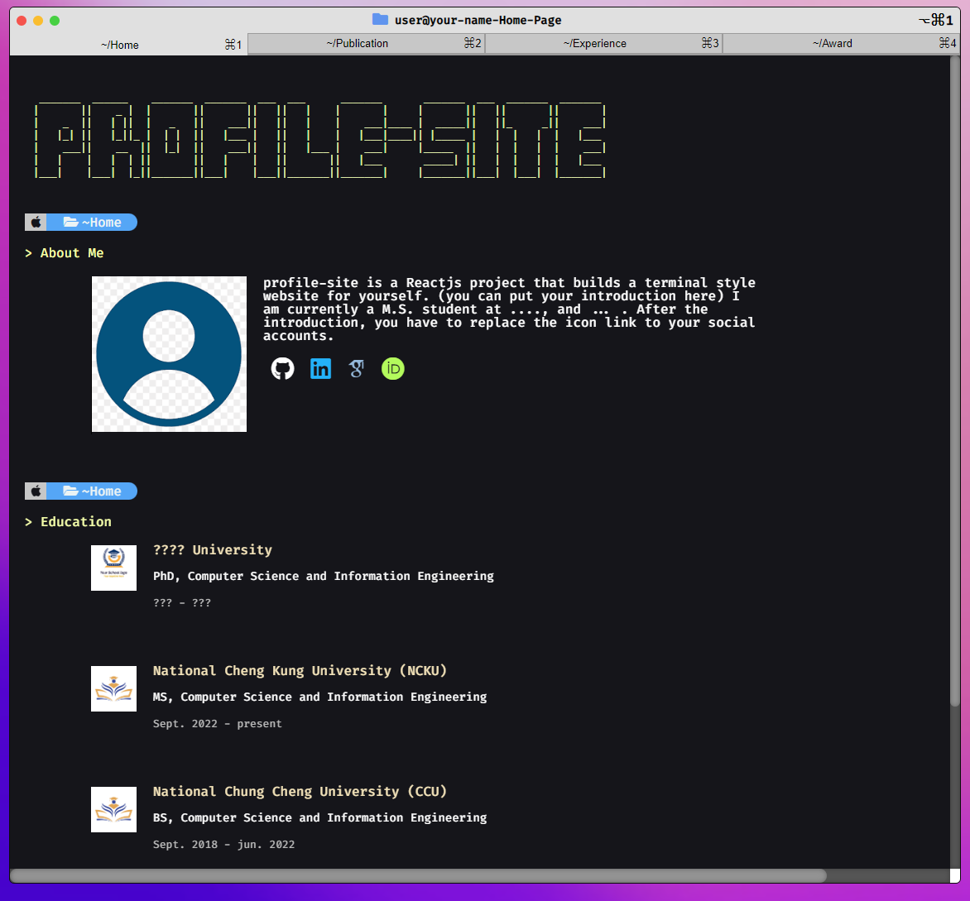This screenshot has height=901, width=970.
Task: Click the yellow minimize window button
Action: (38, 21)
